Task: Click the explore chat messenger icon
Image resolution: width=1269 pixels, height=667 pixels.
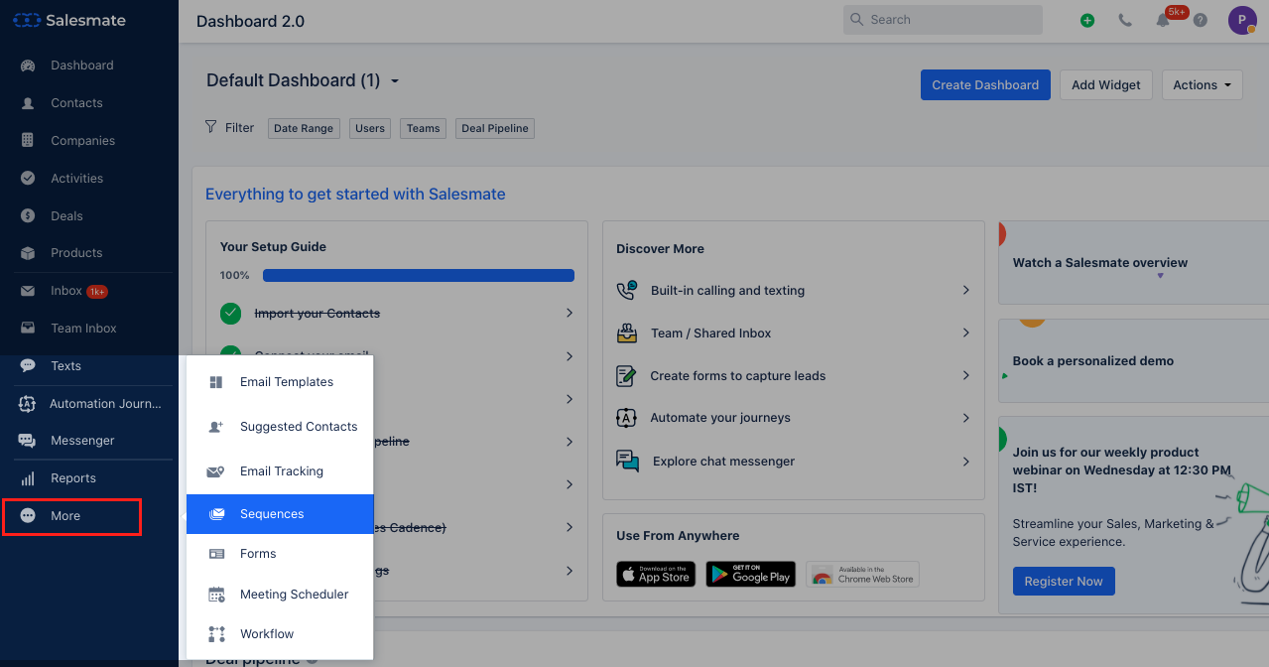Action: click(627, 462)
